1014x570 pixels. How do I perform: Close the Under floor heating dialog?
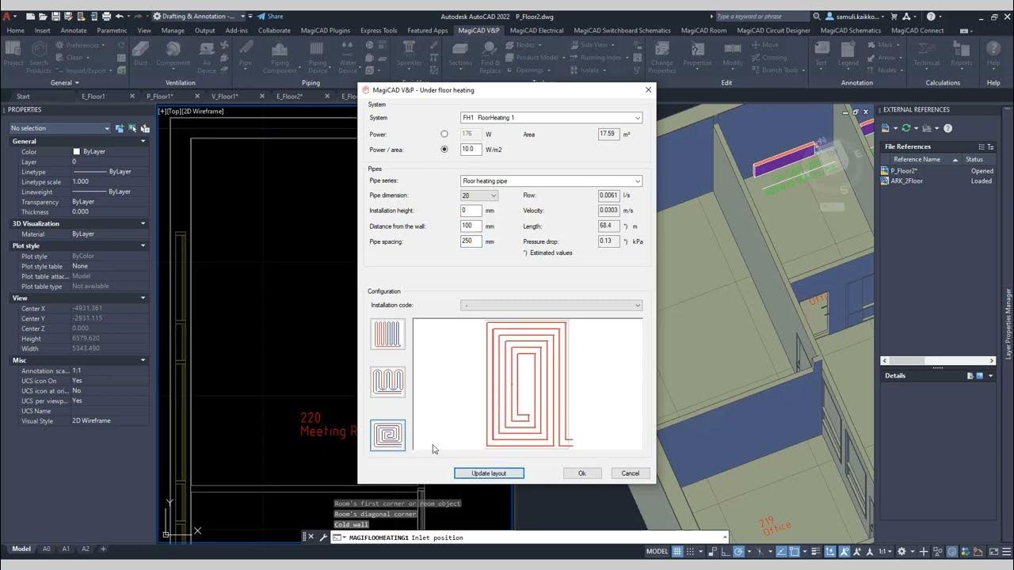pos(648,90)
